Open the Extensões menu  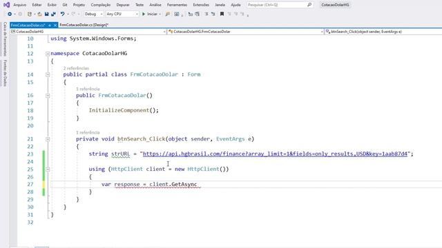(201, 5)
